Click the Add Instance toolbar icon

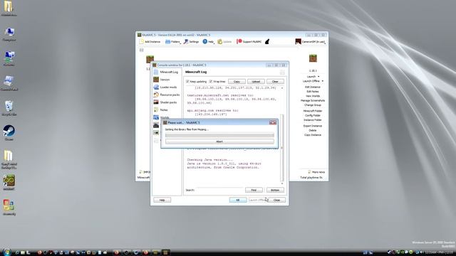coord(150,42)
